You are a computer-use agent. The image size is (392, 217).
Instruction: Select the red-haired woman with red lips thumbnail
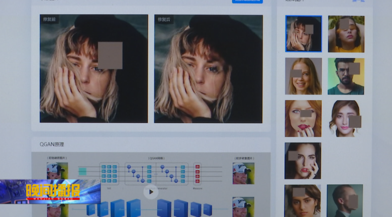pyautogui.click(x=303, y=119)
